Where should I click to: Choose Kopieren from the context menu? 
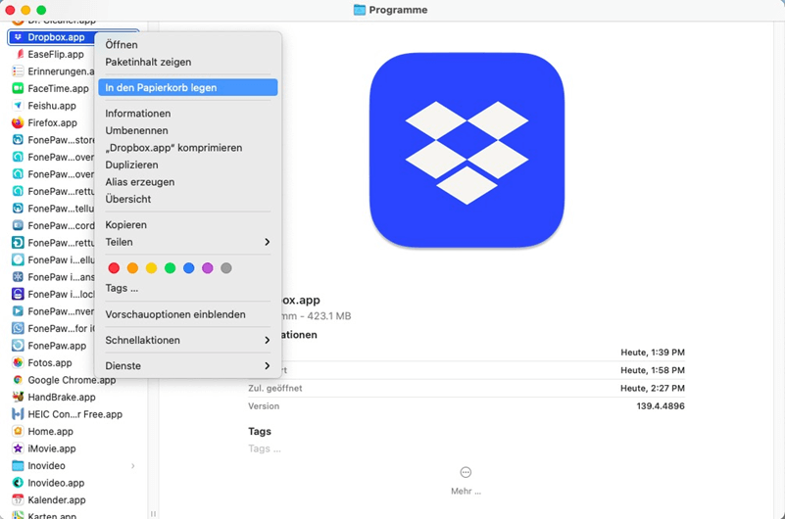[188, 225]
